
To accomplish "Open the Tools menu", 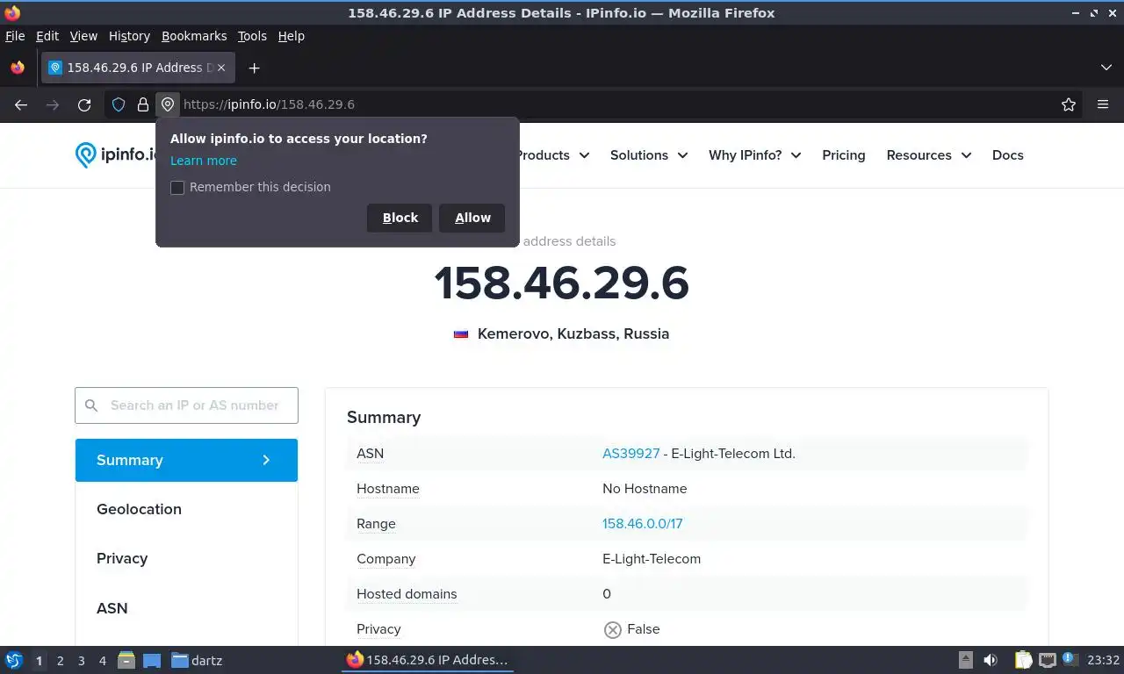I will 252,36.
